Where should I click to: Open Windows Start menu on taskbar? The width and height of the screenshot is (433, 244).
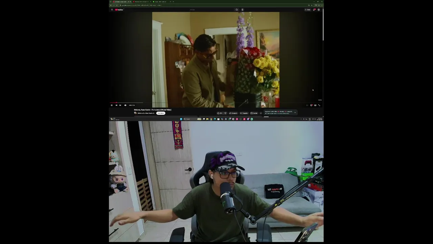click(x=181, y=119)
